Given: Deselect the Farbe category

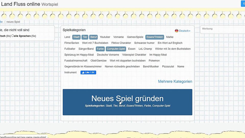Looking at the screenshot, I should [100, 49].
